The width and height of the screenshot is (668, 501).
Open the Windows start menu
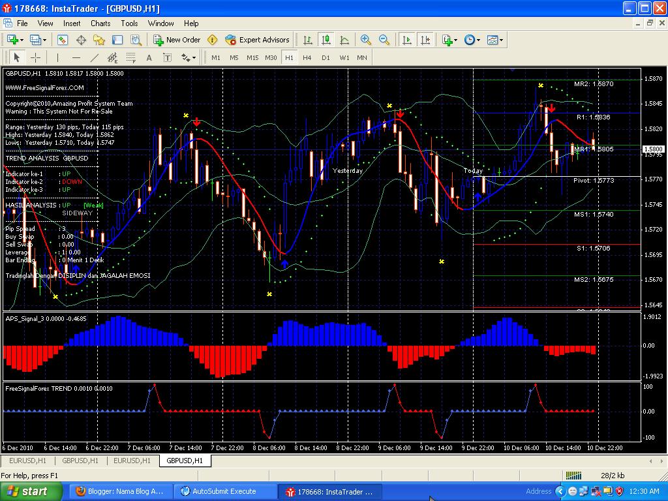click(31, 491)
